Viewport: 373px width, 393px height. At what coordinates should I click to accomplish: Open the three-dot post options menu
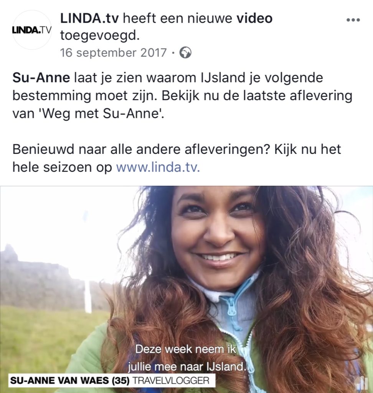coord(353,20)
